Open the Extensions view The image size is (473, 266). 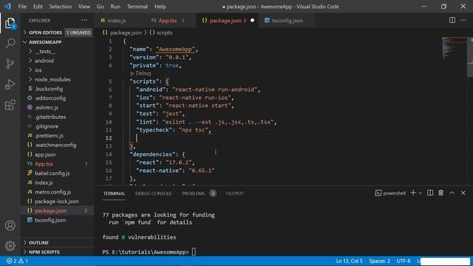pos(10,105)
